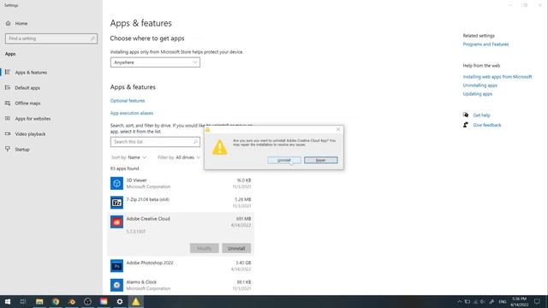
Task: Click the Give feedback icon
Action: pyautogui.click(x=466, y=125)
